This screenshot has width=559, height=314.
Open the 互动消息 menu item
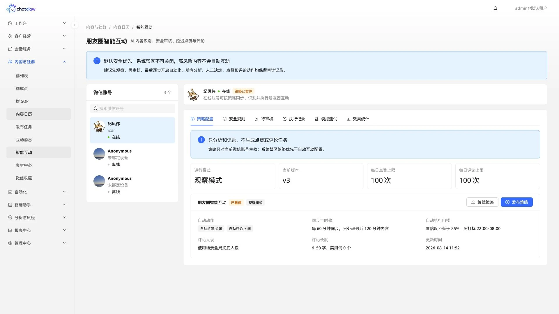pyautogui.click(x=39, y=140)
